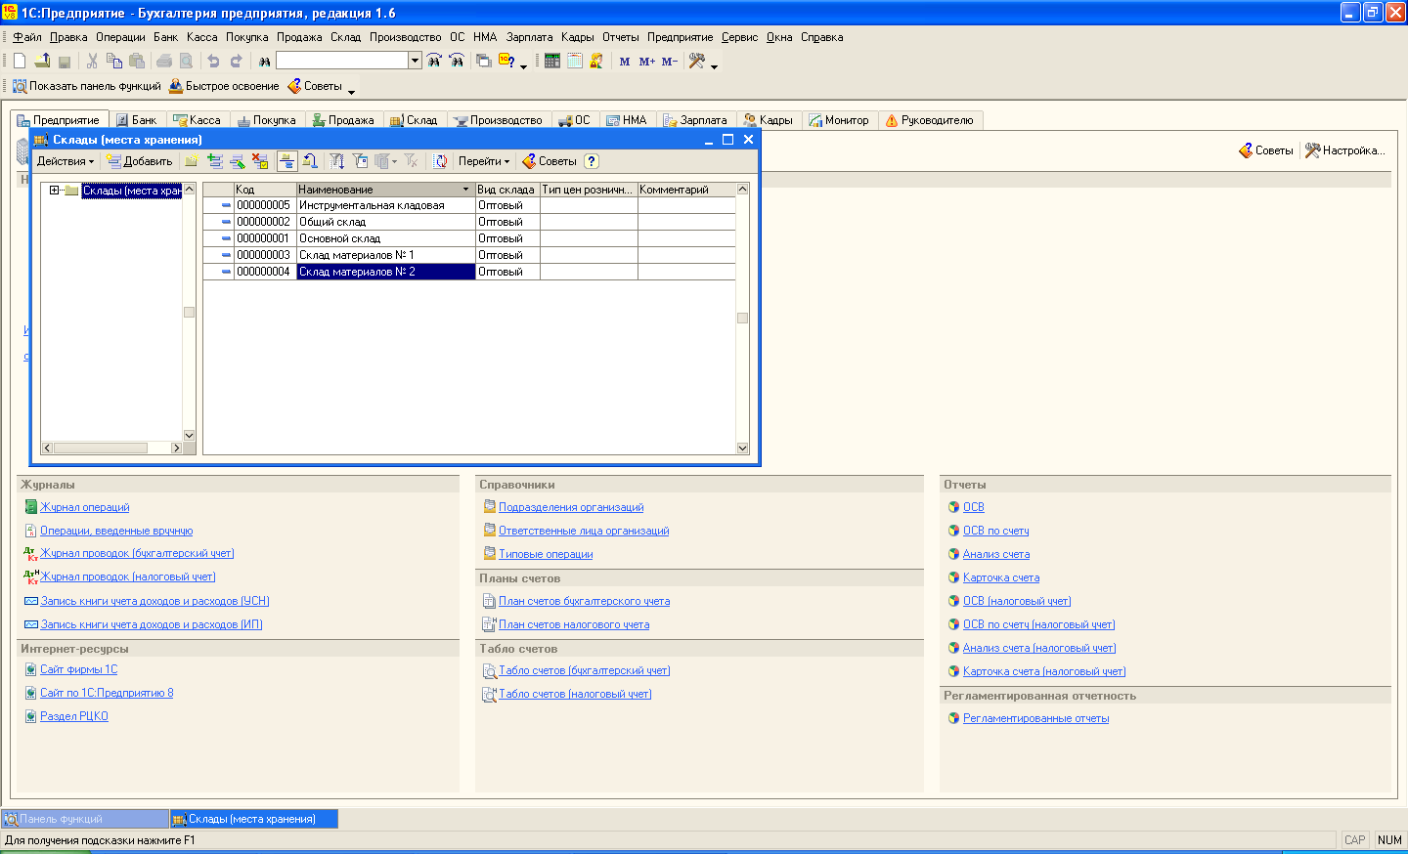
Task: Click the Open file icon in main toolbar
Action: [x=42, y=61]
